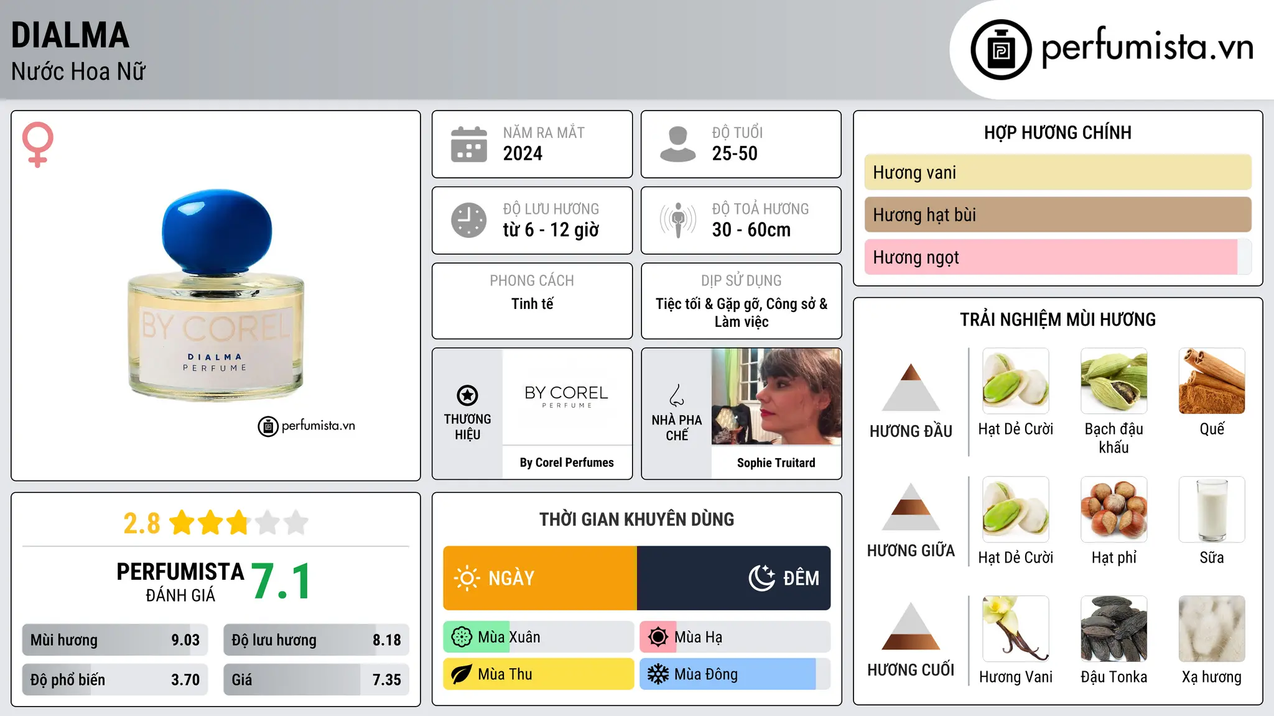The height and width of the screenshot is (716, 1274).
Task: Click the sun icon for Mùa Hạ
Action: tap(658, 637)
